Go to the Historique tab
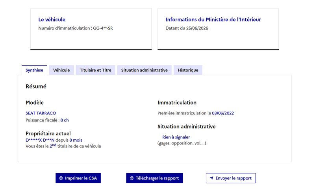 pos(188,70)
